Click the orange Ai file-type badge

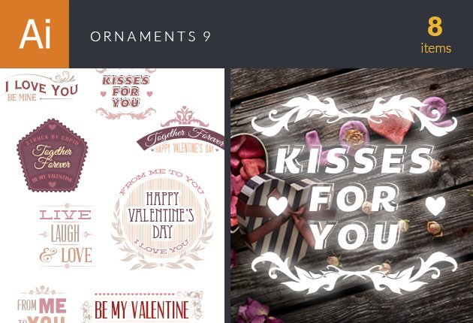(x=35, y=34)
